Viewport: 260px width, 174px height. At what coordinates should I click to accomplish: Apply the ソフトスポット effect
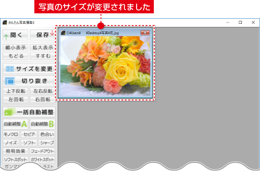16,159
